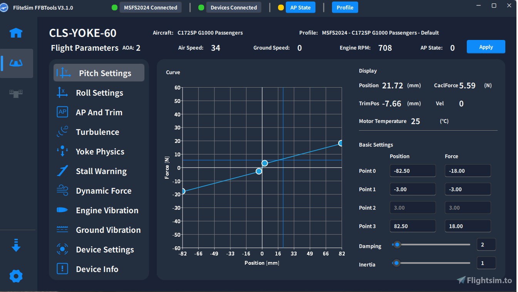Open Roll Settings menu item
This screenshot has height=292, width=518.
[99, 93]
